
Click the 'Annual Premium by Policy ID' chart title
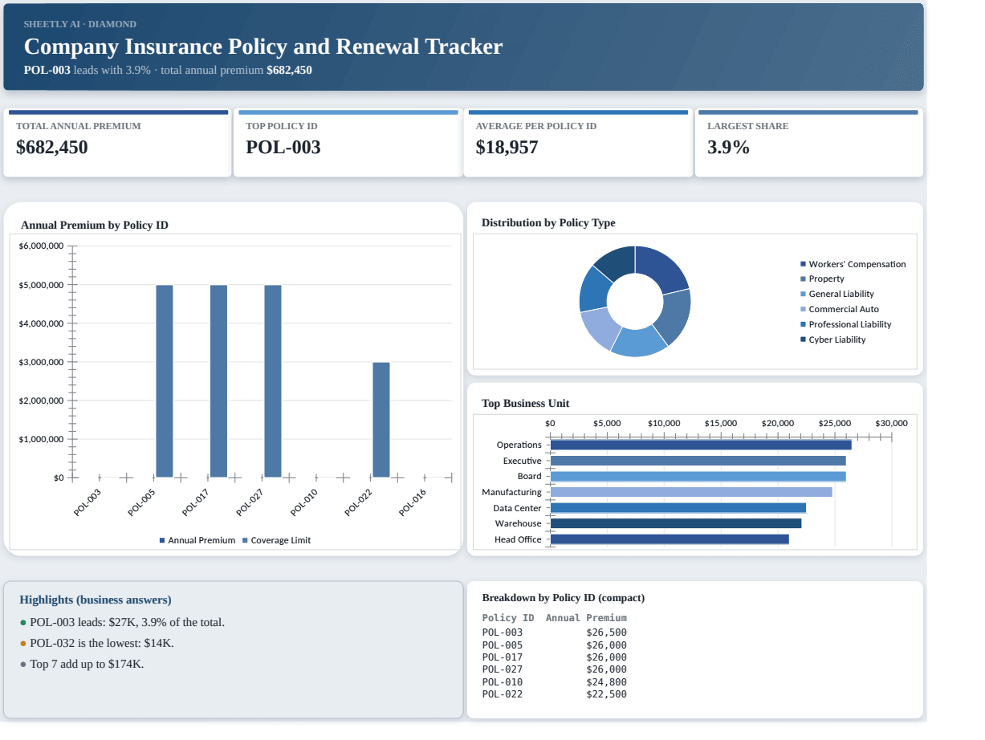95,226
